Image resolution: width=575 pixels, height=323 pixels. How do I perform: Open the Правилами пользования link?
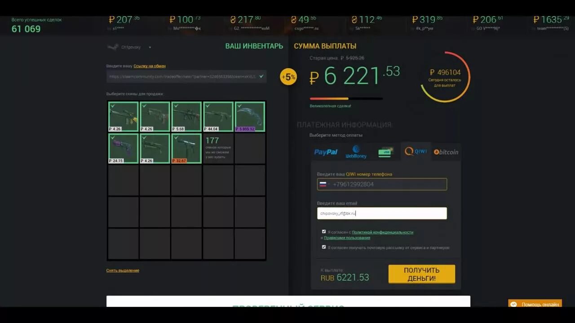tap(347, 238)
